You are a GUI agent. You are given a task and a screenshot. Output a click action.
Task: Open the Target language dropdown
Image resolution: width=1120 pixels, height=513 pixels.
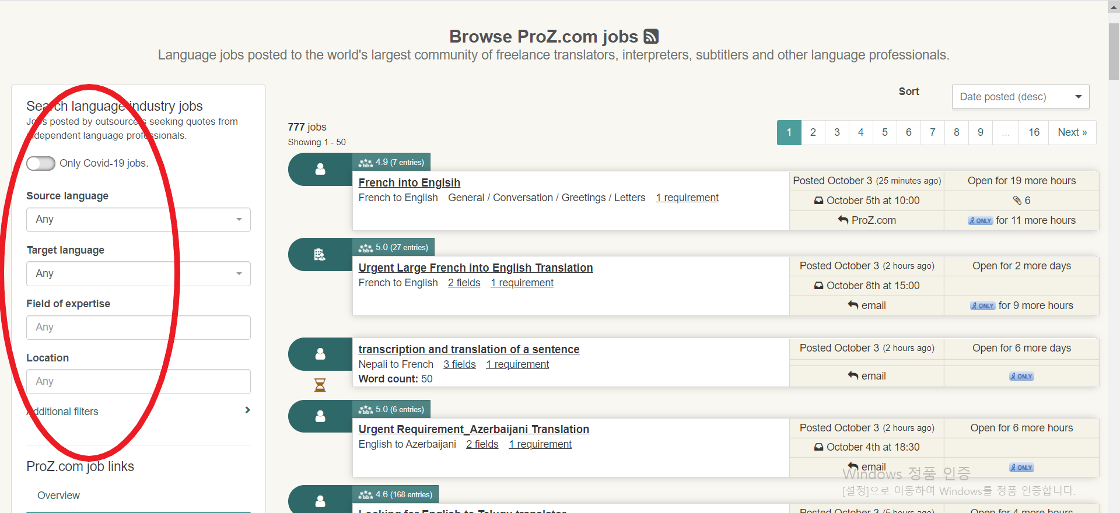[x=138, y=274]
